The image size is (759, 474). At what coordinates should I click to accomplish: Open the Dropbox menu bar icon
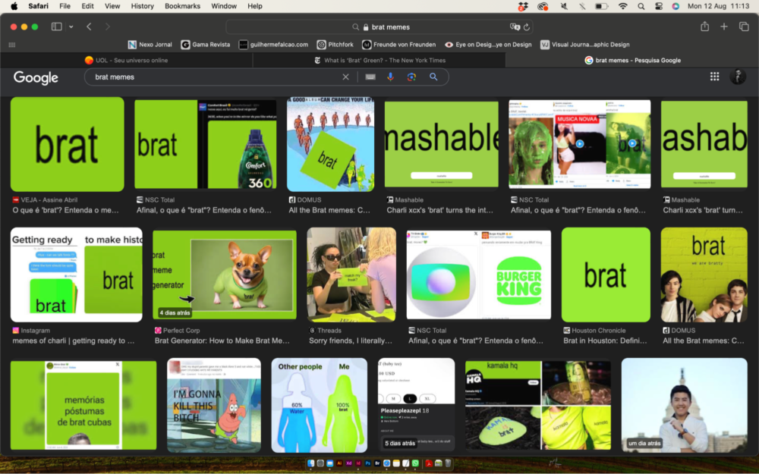523,6
